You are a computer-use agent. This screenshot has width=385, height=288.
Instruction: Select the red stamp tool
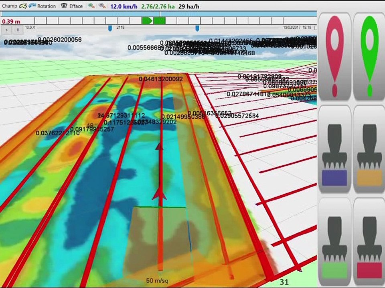click(x=369, y=242)
